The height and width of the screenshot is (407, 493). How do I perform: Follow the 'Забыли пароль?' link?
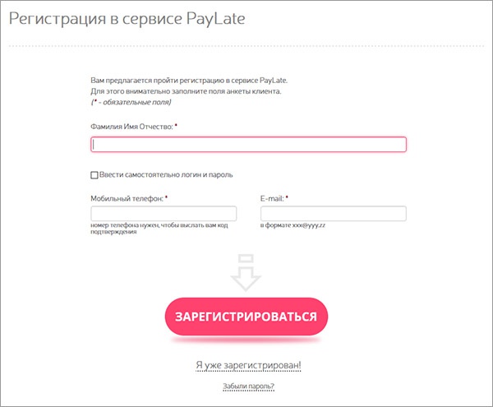tap(248, 386)
